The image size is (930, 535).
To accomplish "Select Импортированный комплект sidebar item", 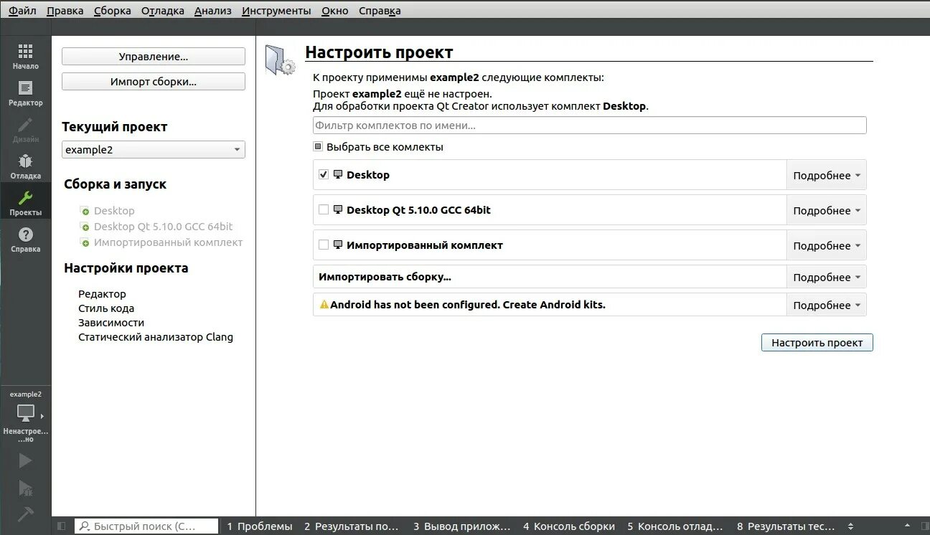I will click(x=169, y=242).
